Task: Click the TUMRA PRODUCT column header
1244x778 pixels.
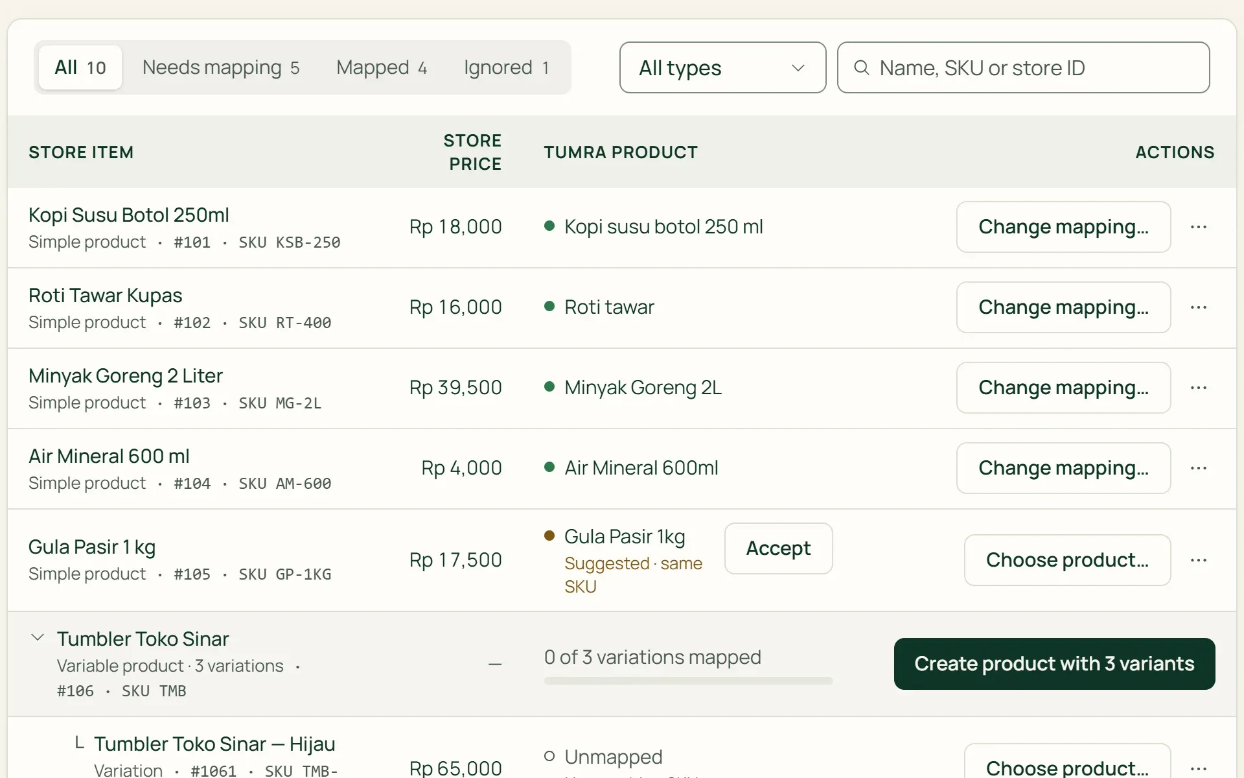Action: click(x=621, y=152)
